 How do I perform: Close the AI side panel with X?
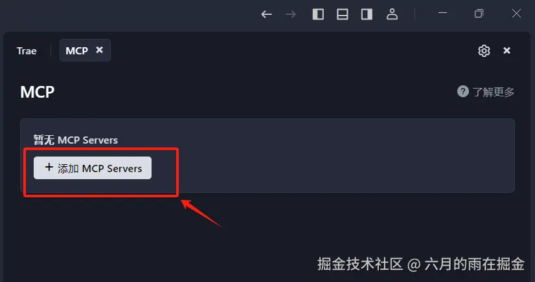click(x=507, y=50)
